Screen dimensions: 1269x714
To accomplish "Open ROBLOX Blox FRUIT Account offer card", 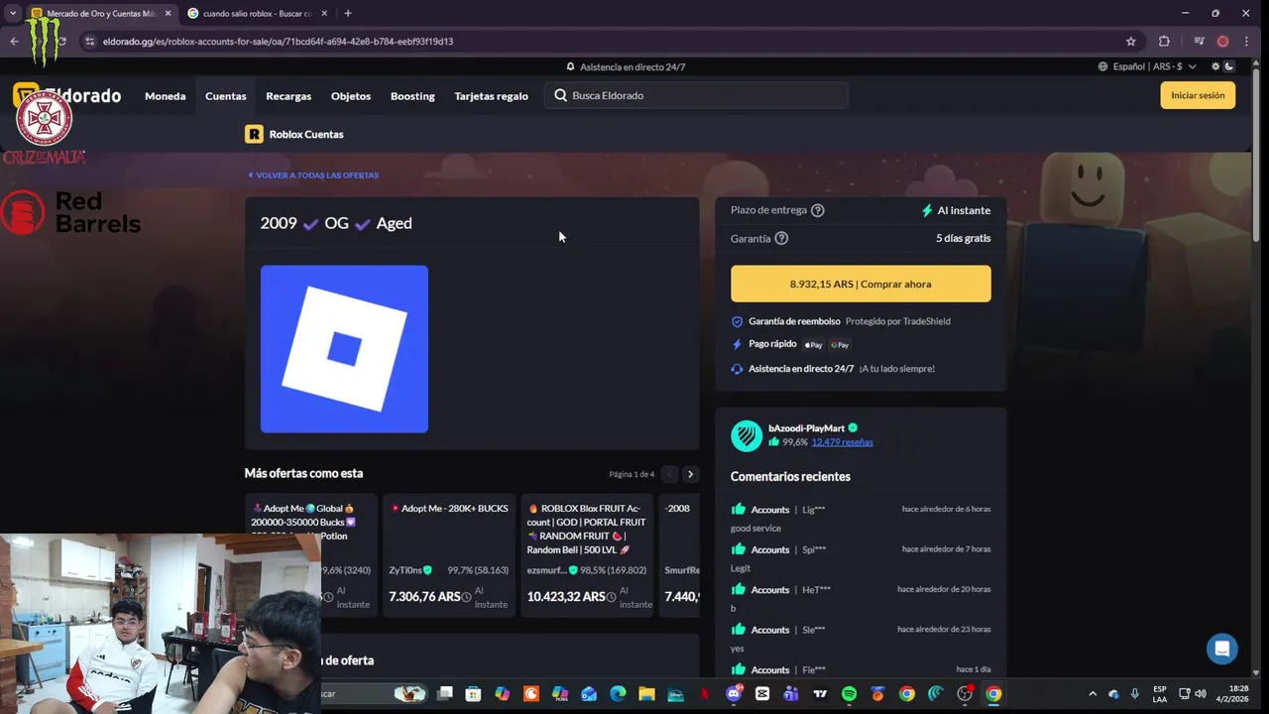I will pos(587,555).
